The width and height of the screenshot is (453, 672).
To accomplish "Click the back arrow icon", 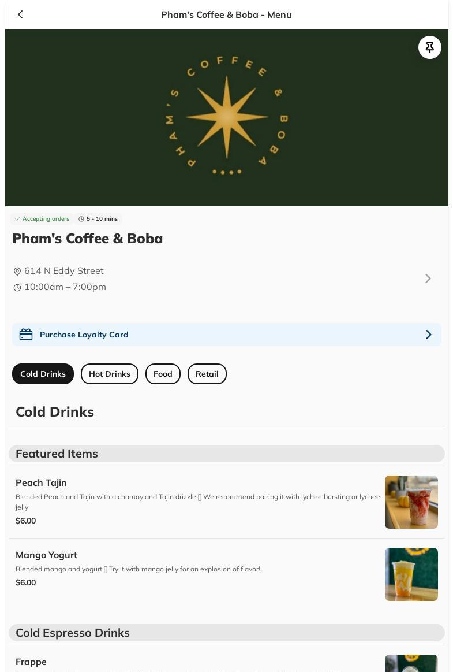I will (20, 14).
